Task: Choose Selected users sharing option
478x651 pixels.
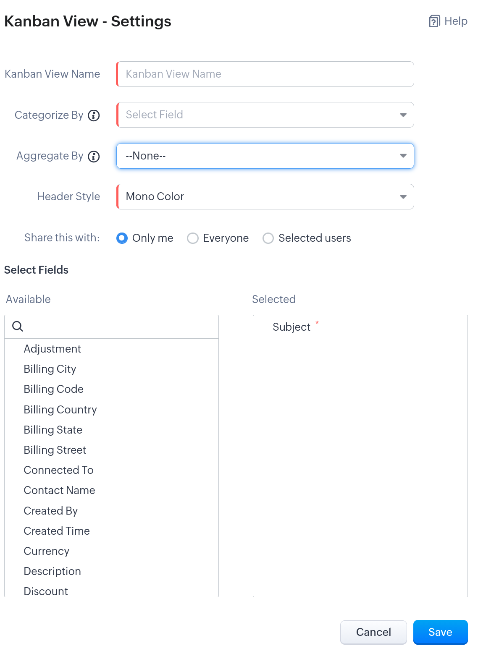Action: coord(268,238)
